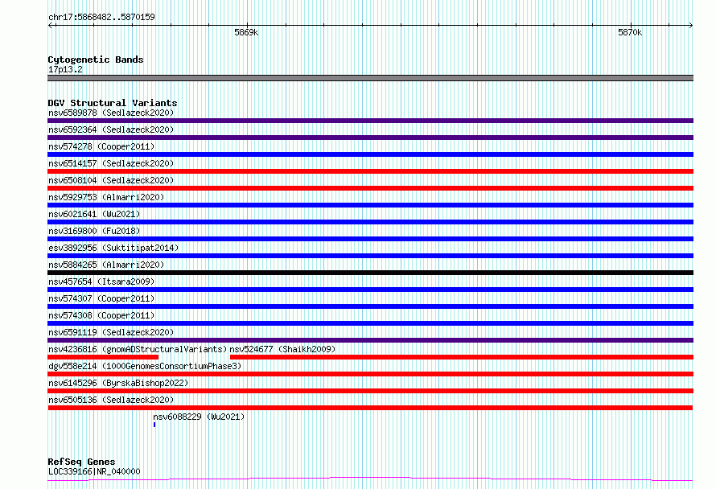The height and width of the screenshot is (489, 716).
Task: Click the gray 17p13.2 cytogenetic band bar
Action: pos(370,78)
